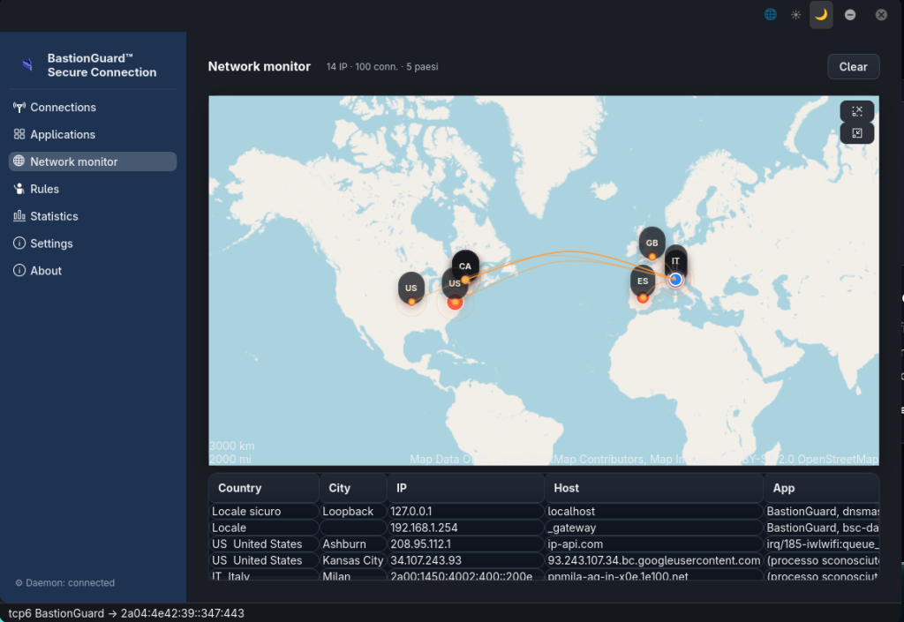Image resolution: width=904 pixels, height=622 pixels.
Task: Click the GB map marker
Action: (x=652, y=243)
